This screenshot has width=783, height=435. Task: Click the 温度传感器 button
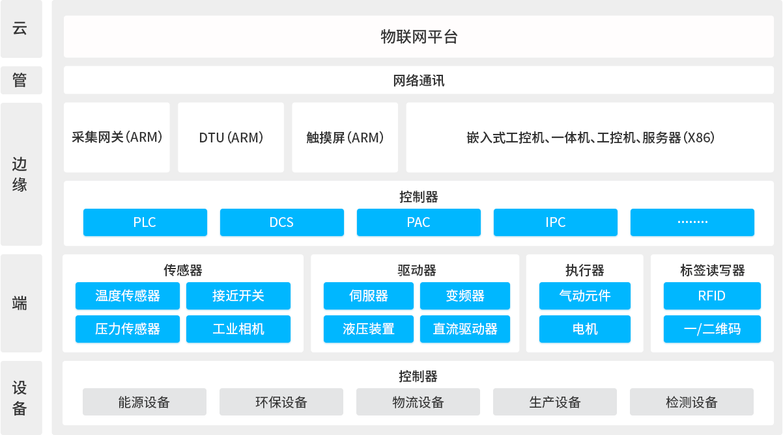[128, 296]
